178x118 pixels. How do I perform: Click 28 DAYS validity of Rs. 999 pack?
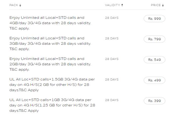pyautogui.click(x=112, y=18)
